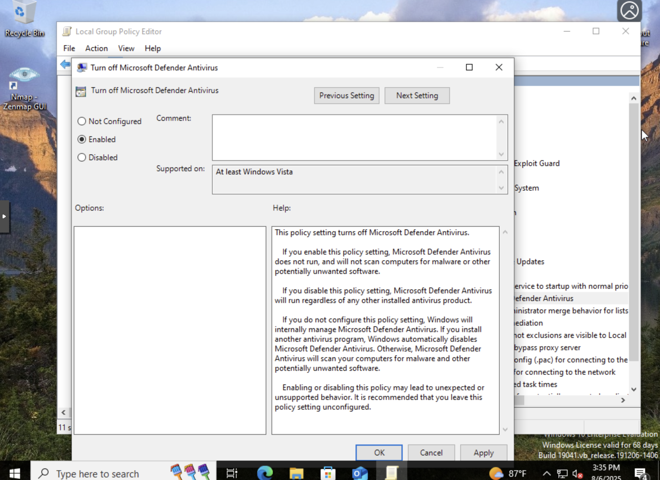Screen dimensions: 660x480
Task: Expand the side panel arrow on left edge
Action: [5, 216]
